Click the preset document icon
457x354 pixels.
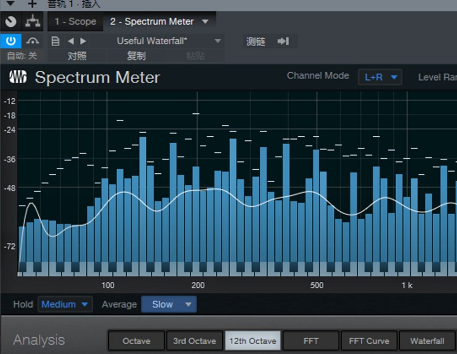[x=55, y=41]
